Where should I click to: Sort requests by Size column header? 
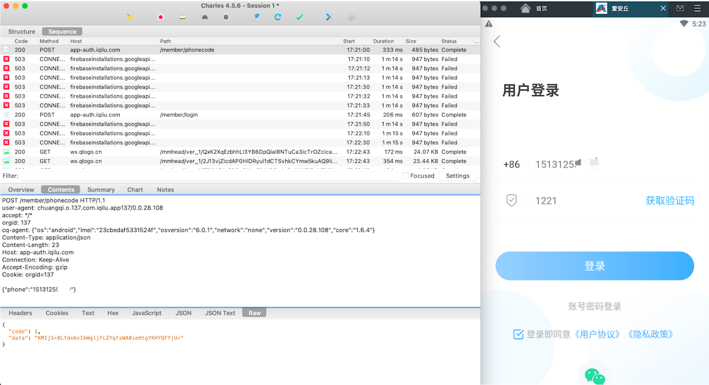(x=411, y=41)
